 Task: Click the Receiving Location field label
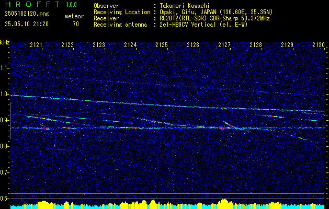[122, 12]
